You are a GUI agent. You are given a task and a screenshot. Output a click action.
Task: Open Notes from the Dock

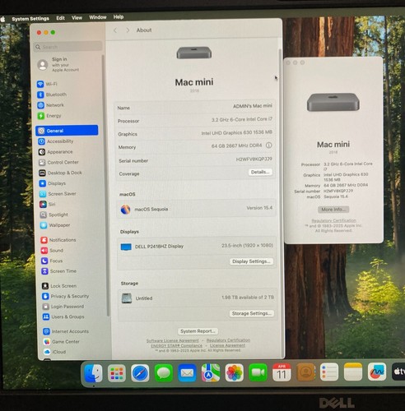click(353, 372)
